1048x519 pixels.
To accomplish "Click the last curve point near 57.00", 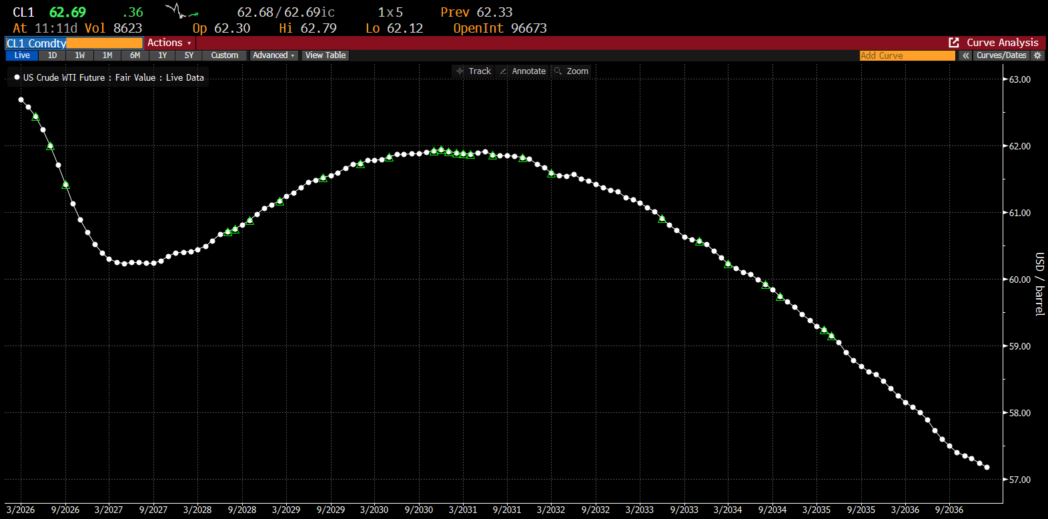I will click(987, 468).
